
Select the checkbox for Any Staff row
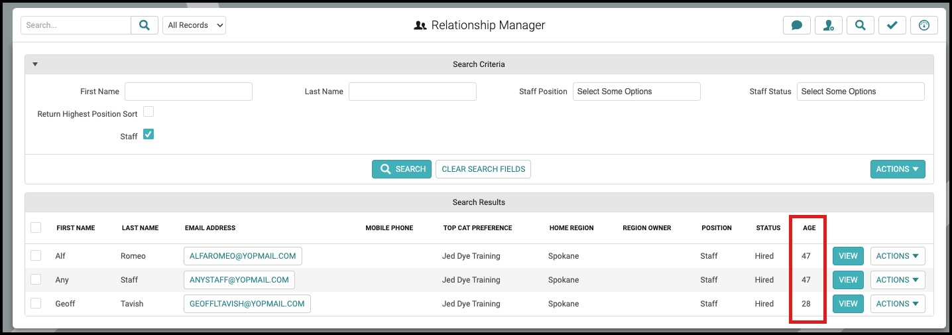36,279
